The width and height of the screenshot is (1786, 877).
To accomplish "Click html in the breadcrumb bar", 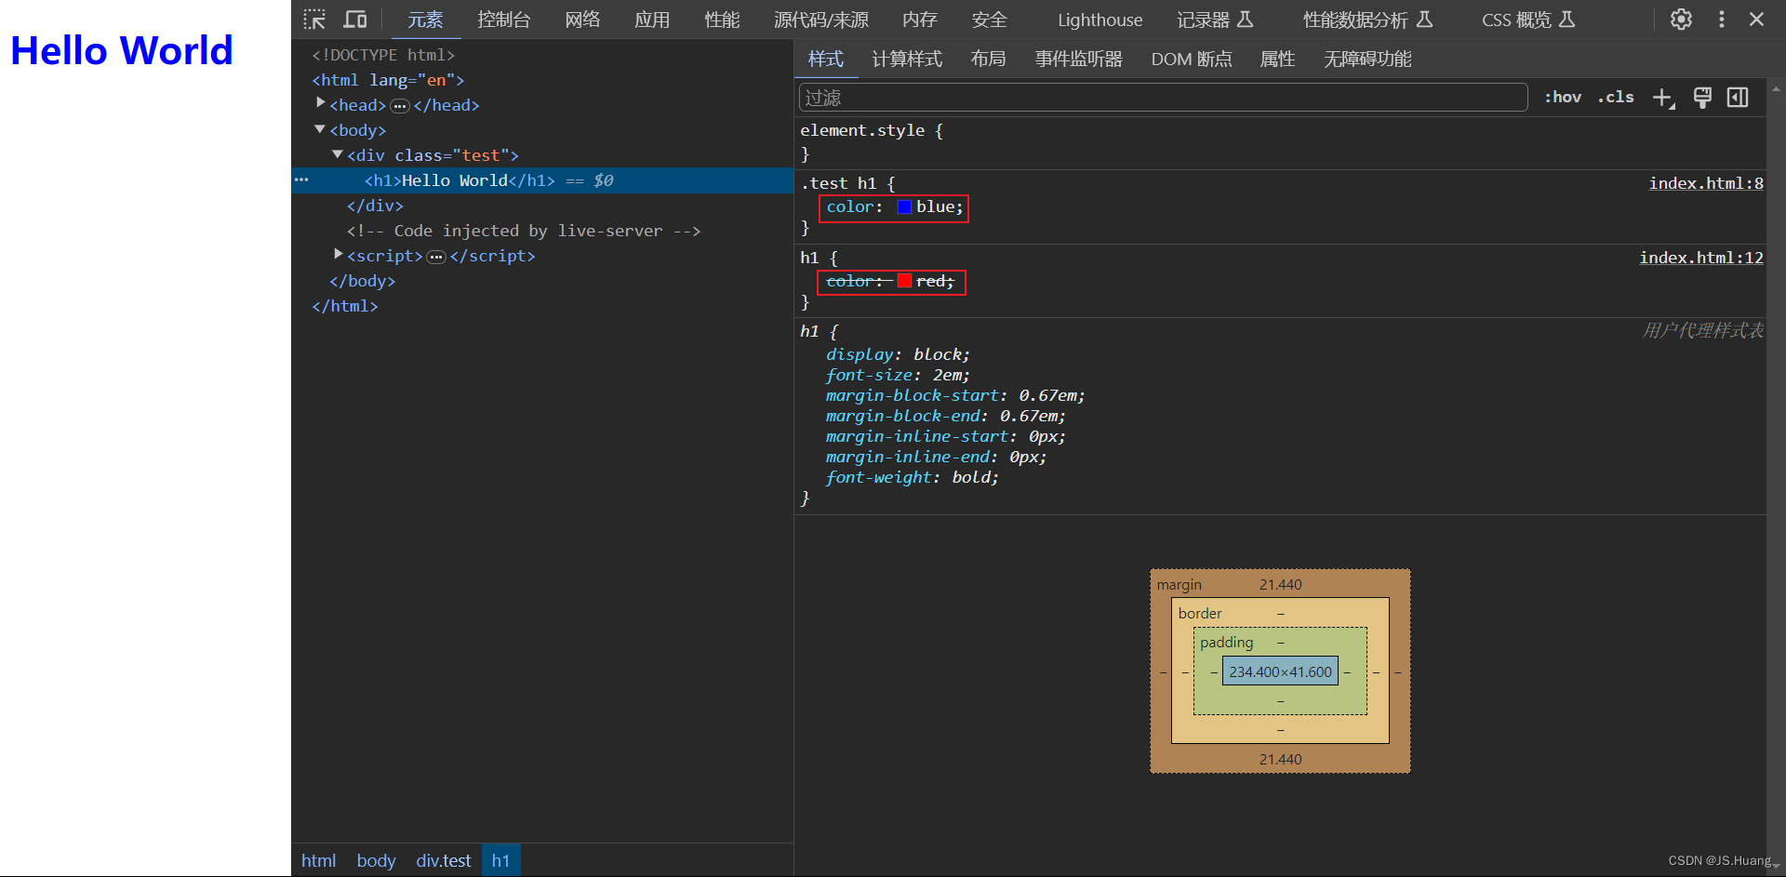I will pos(318,860).
